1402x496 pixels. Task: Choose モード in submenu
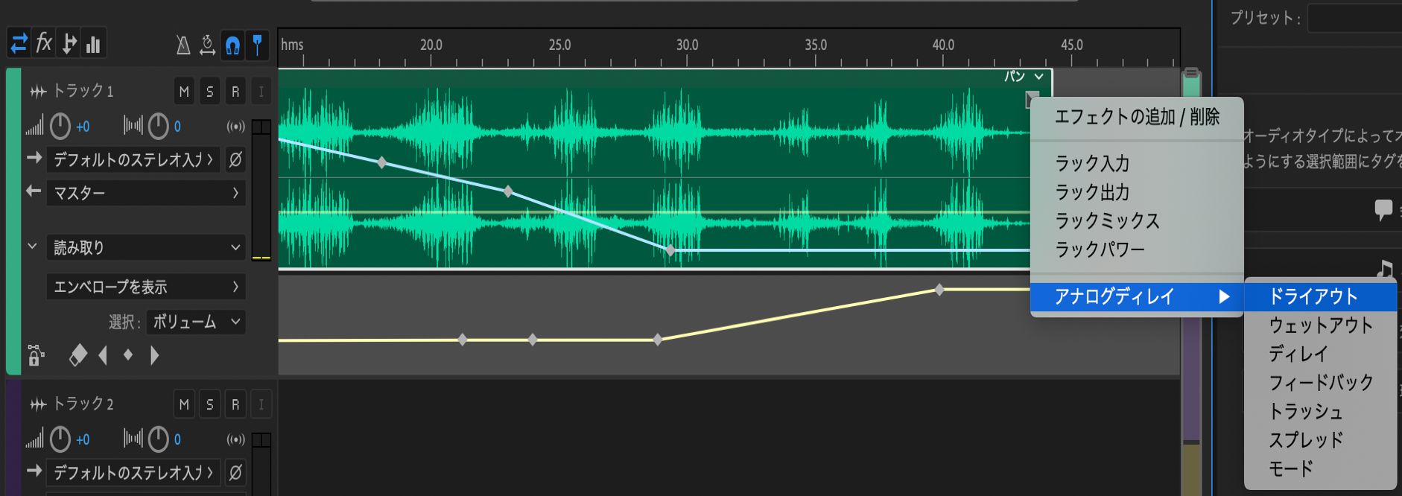(1320, 468)
